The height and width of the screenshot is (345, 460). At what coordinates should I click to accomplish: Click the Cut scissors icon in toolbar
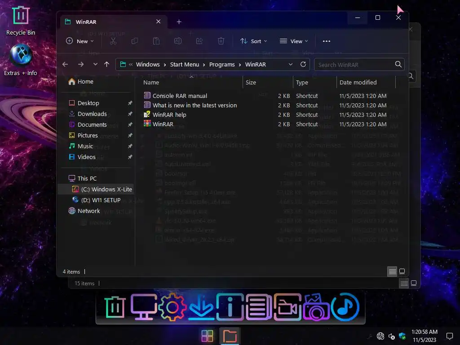113,41
